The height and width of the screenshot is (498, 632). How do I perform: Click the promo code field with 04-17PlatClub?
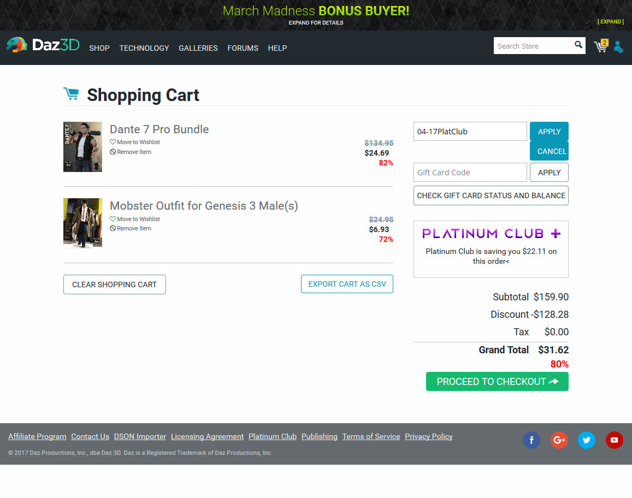point(470,132)
